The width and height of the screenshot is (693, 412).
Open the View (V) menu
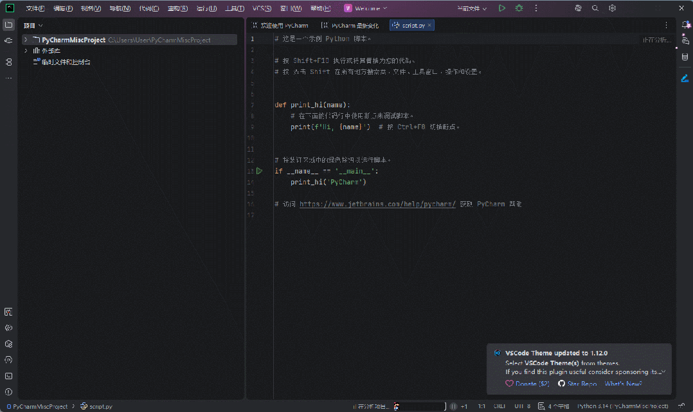[x=91, y=8]
